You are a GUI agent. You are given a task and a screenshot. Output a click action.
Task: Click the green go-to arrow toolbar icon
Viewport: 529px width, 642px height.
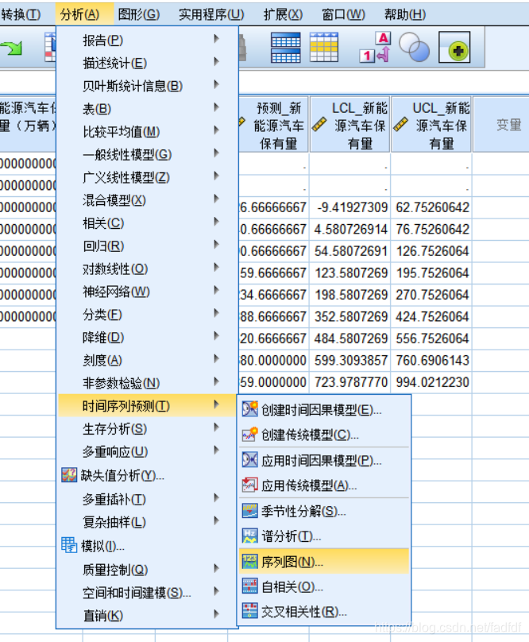click(11, 48)
